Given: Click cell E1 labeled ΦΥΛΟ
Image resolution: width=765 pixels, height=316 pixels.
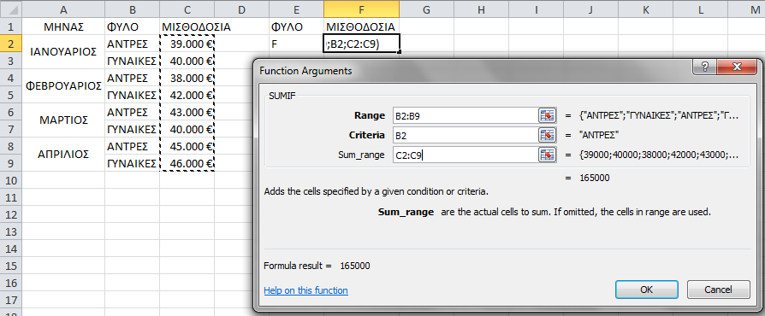Looking at the screenshot, I should point(296,26).
